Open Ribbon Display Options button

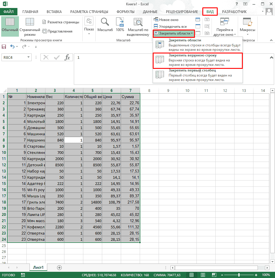coord(245,4)
